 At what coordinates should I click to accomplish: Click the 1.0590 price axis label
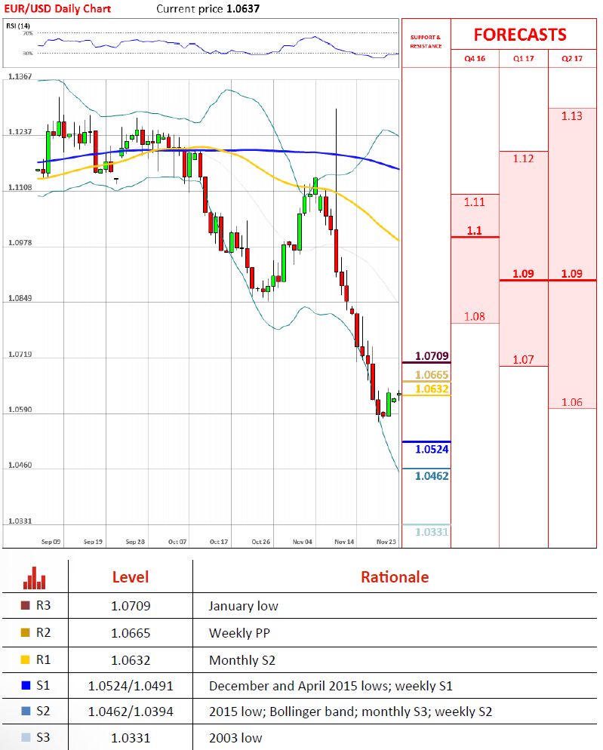click(20, 410)
